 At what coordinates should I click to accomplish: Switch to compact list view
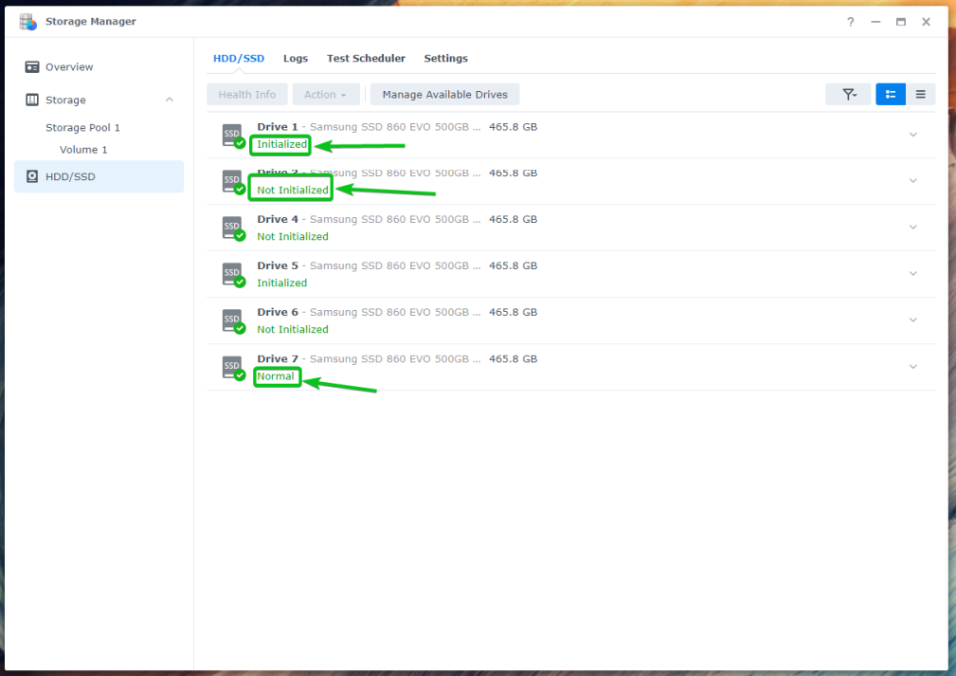921,95
